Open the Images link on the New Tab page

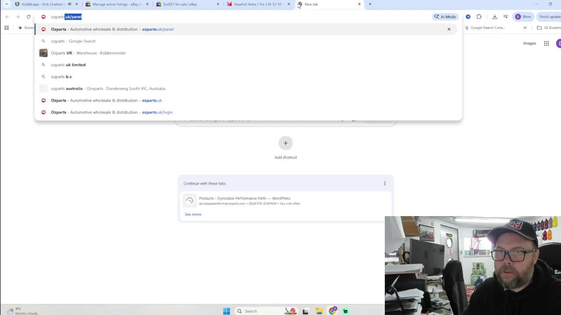529,43
